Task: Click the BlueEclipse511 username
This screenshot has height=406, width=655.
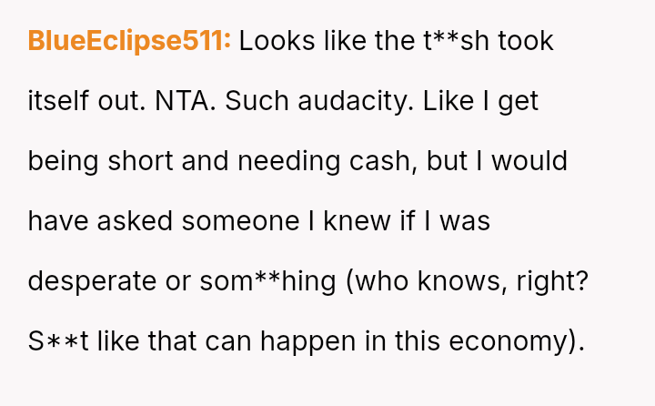Action: (129, 41)
